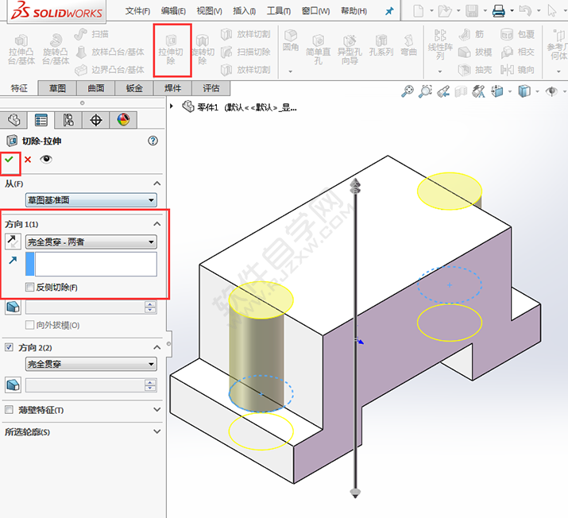Select the Revolved Boss/Base (旋转凸台/基体) tool

(x=56, y=50)
